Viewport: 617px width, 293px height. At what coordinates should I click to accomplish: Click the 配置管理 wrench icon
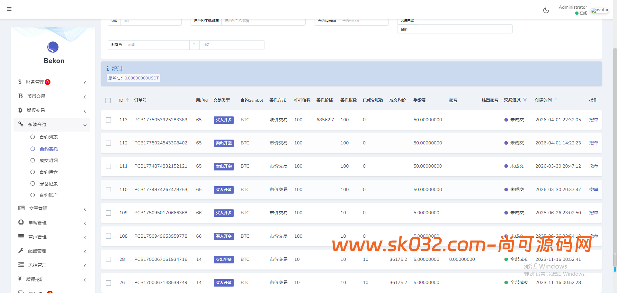coord(21,251)
